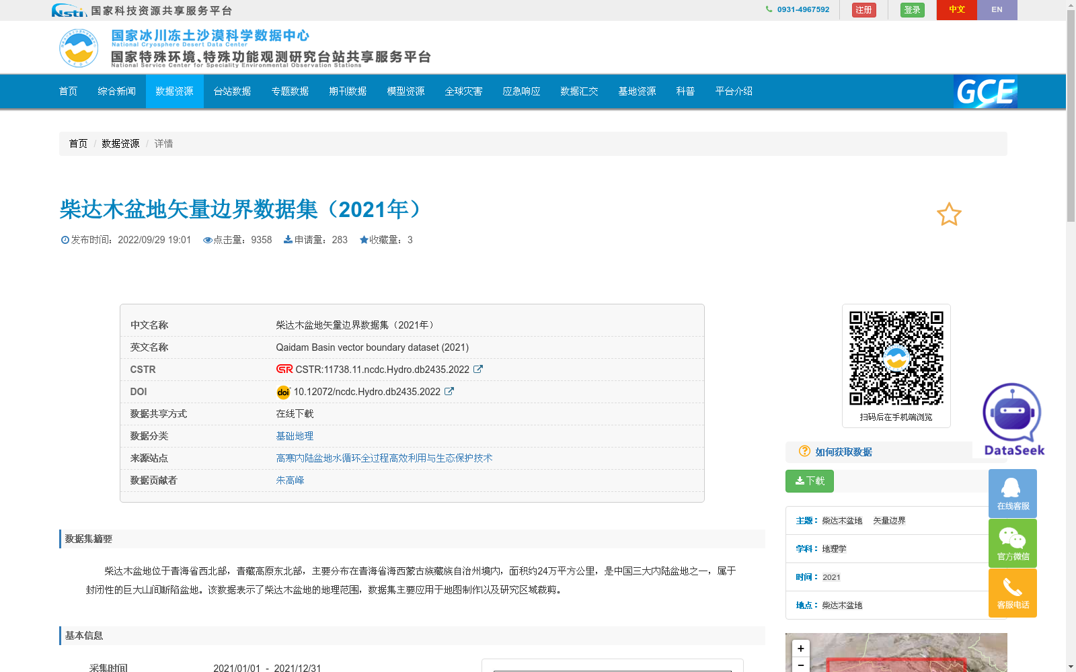Screen dimensions: 1076x672
Task: Open the 期刊数据 menu item
Action: [x=348, y=91]
